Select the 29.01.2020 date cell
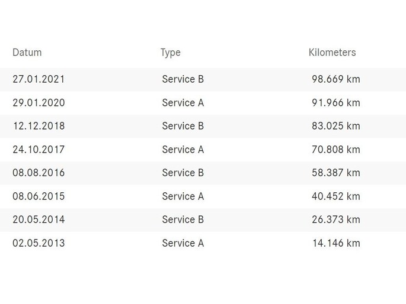The image size is (406, 304). click(39, 103)
